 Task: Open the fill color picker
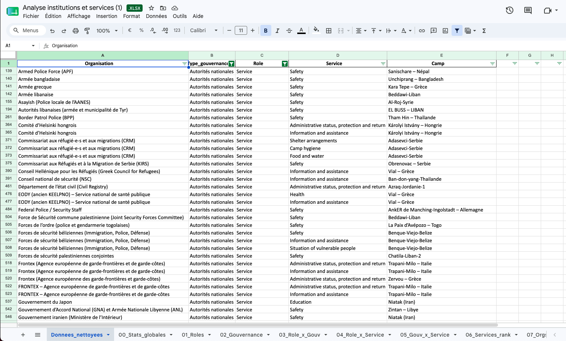[316, 30]
